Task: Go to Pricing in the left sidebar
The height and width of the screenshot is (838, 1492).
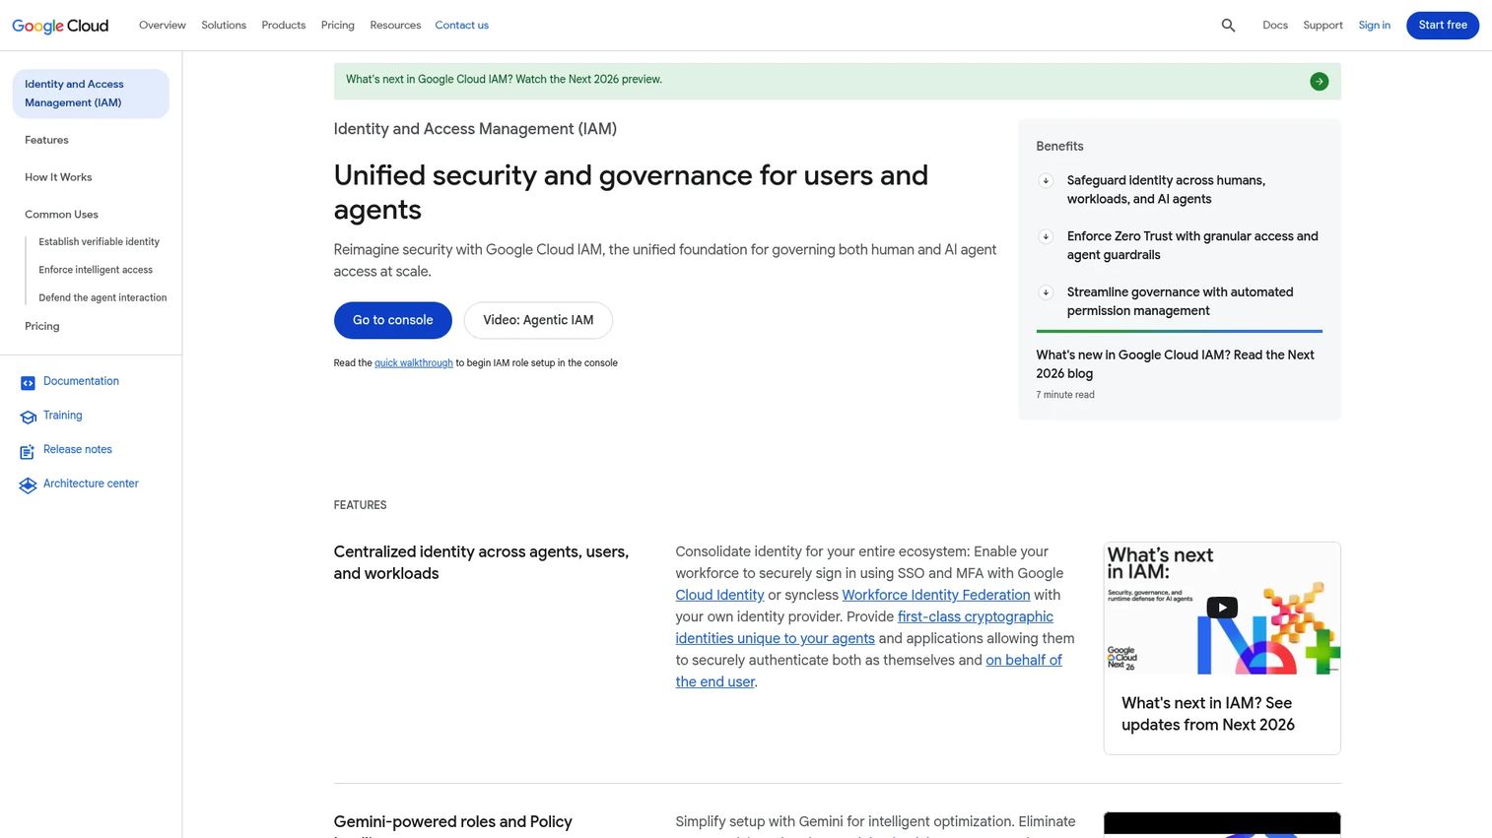Action: click(x=42, y=326)
